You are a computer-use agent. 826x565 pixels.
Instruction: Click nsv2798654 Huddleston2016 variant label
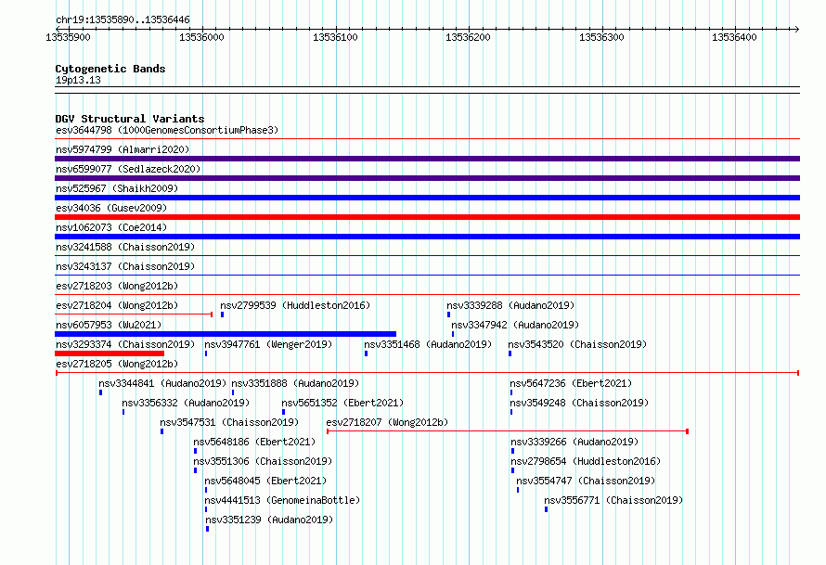(x=586, y=461)
